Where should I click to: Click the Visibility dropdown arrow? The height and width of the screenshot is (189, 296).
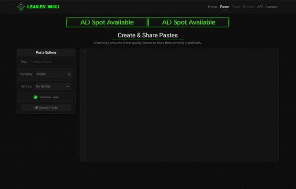(x=69, y=74)
